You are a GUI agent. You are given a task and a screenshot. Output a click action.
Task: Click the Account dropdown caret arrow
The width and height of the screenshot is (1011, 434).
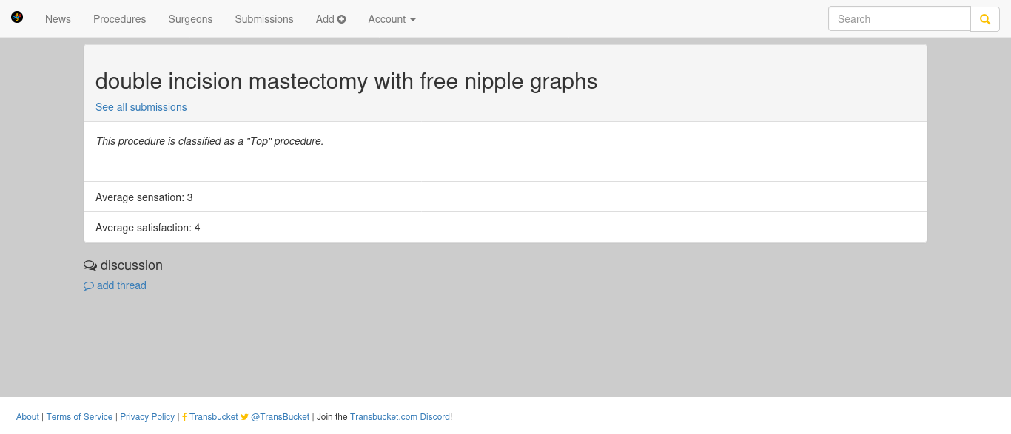pyautogui.click(x=413, y=20)
